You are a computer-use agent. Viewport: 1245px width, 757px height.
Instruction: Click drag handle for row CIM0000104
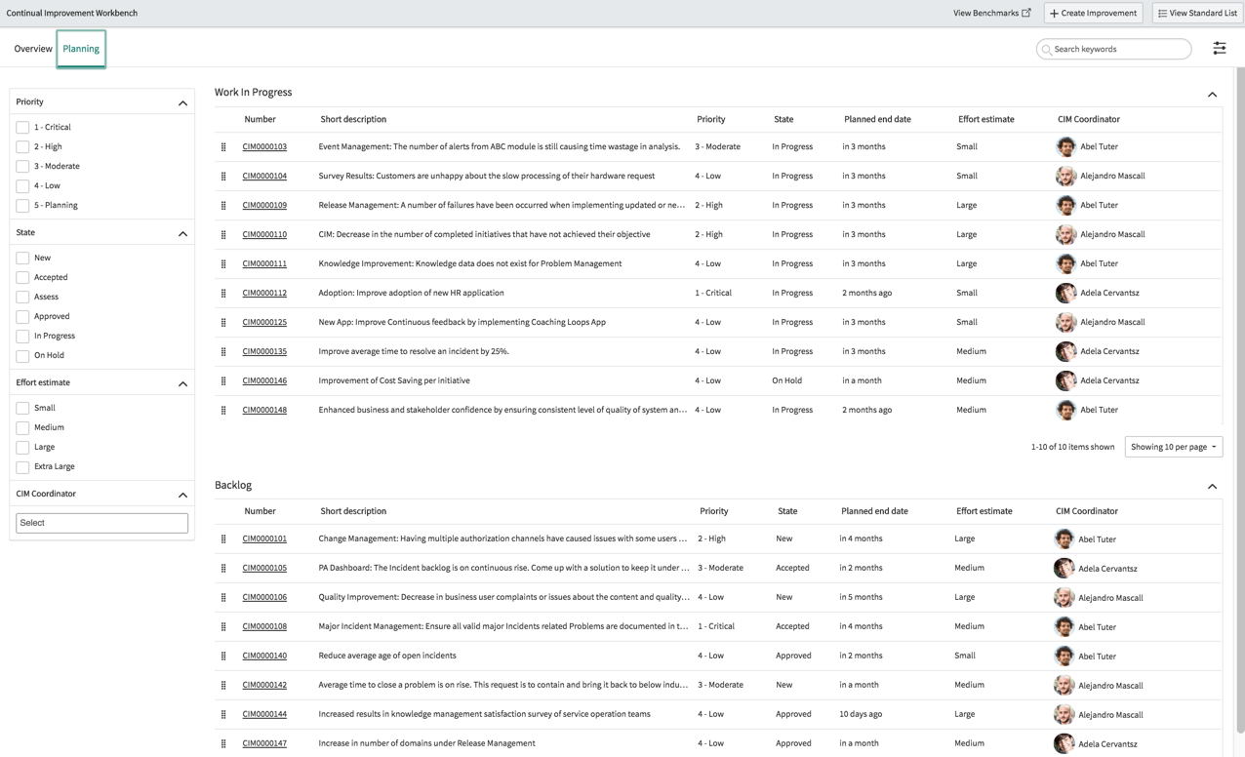coord(223,177)
